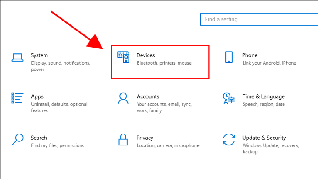Click into the Find a setting box
The width and height of the screenshot is (318, 179).
point(259,19)
